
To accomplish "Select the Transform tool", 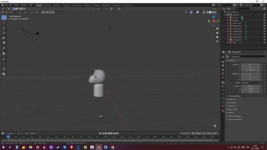I will point(4,42).
